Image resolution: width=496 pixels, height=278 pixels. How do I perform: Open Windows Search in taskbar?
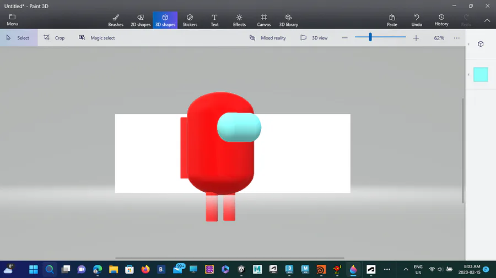[x=50, y=270]
